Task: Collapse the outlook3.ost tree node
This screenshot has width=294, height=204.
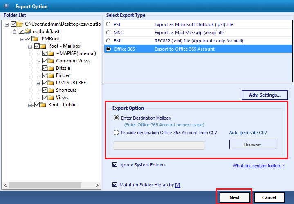Action: pos(14,32)
